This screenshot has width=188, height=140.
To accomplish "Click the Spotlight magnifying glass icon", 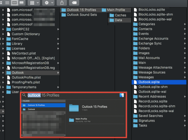I will click(x=24, y=95).
